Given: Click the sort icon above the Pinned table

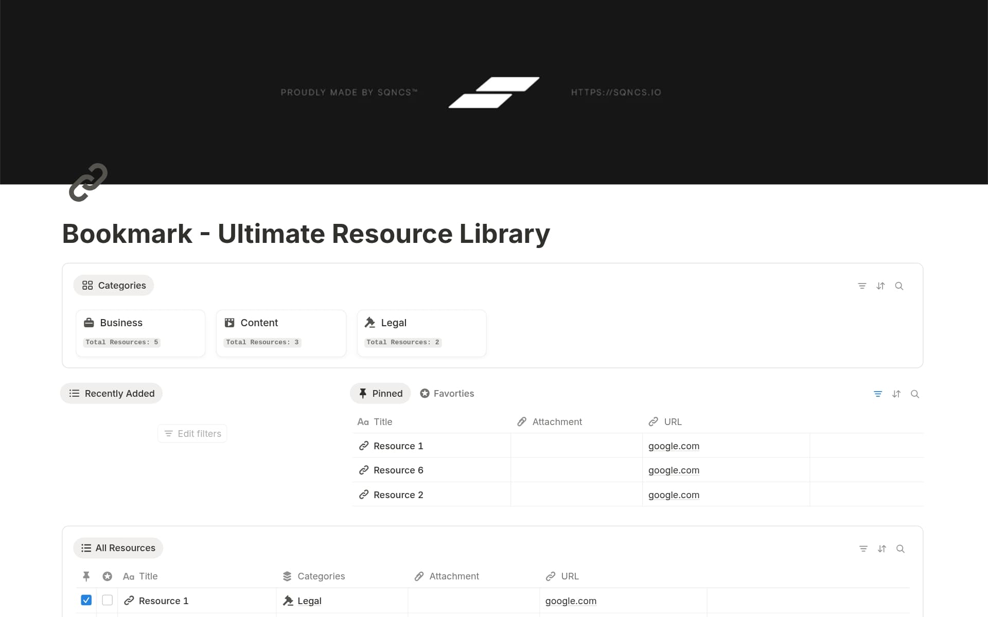Looking at the screenshot, I should pos(896,394).
